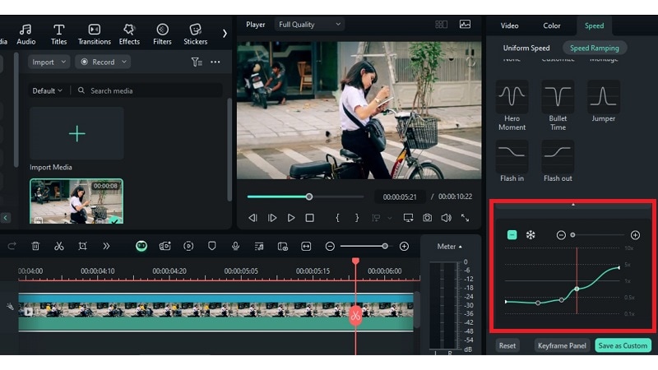This screenshot has height=370, width=658.
Task: Open the Default sort dropdown
Action: [48, 90]
